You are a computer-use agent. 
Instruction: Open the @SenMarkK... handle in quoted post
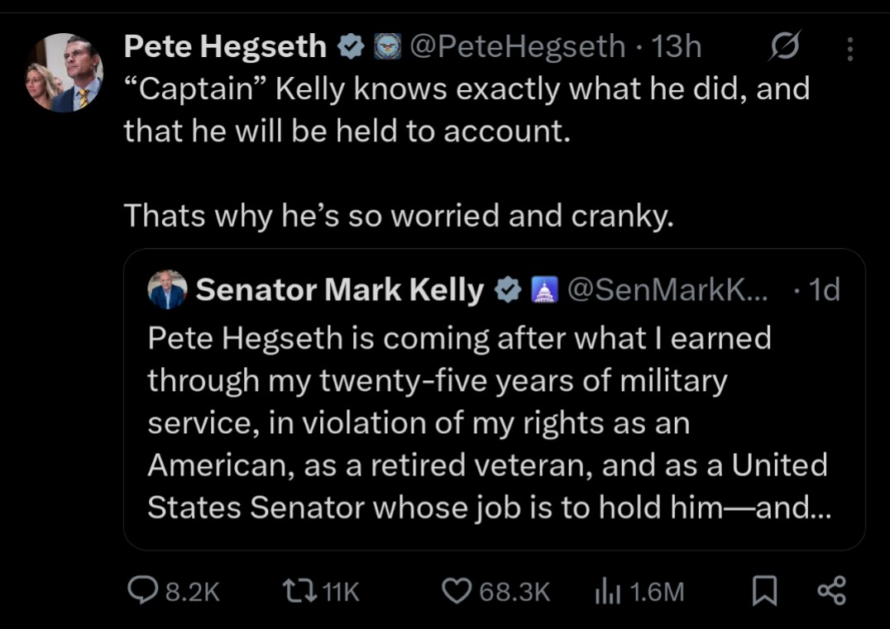click(x=668, y=290)
